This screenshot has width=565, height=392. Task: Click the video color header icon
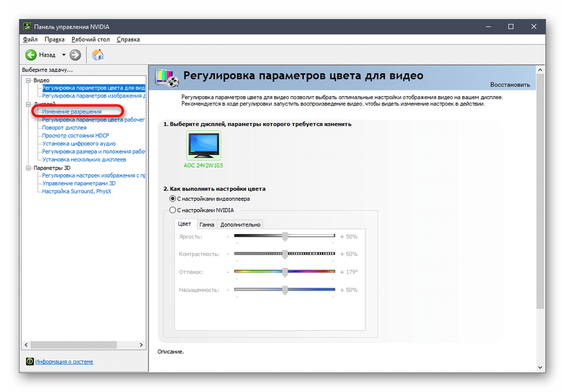(167, 77)
